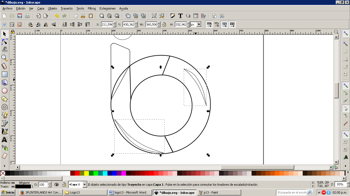Toggle scaling stroke width with objects

(209, 24)
